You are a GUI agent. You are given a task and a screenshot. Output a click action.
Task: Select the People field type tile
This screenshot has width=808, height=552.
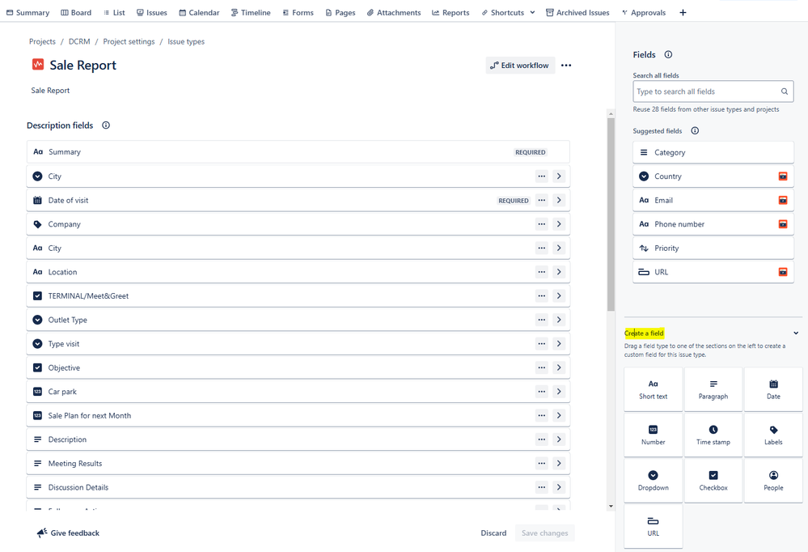point(773,481)
